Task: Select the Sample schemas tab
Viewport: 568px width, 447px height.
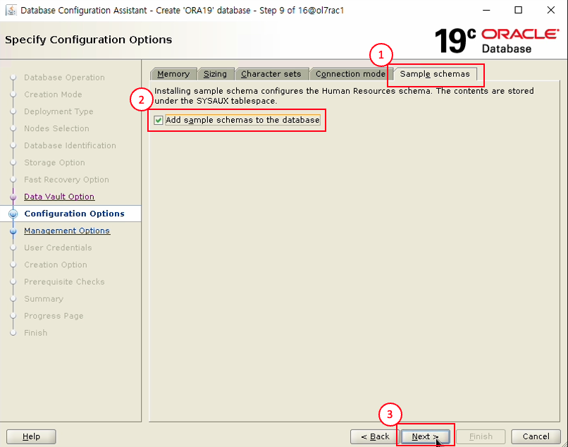Action: [x=435, y=74]
